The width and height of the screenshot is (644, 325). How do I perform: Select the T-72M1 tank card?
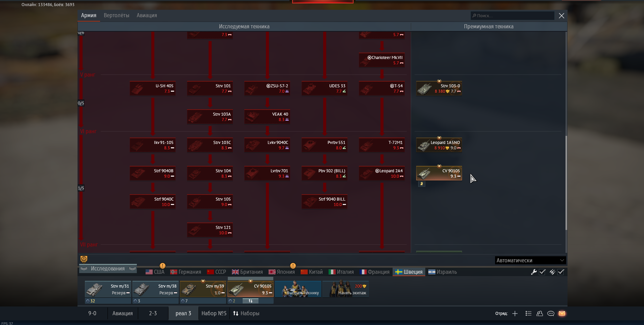tap(382, 145)
